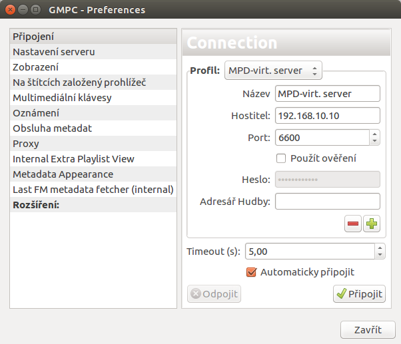Enable the Použít ověření checkbox
This screenshot has width=401, height=344.
(281, 158)
